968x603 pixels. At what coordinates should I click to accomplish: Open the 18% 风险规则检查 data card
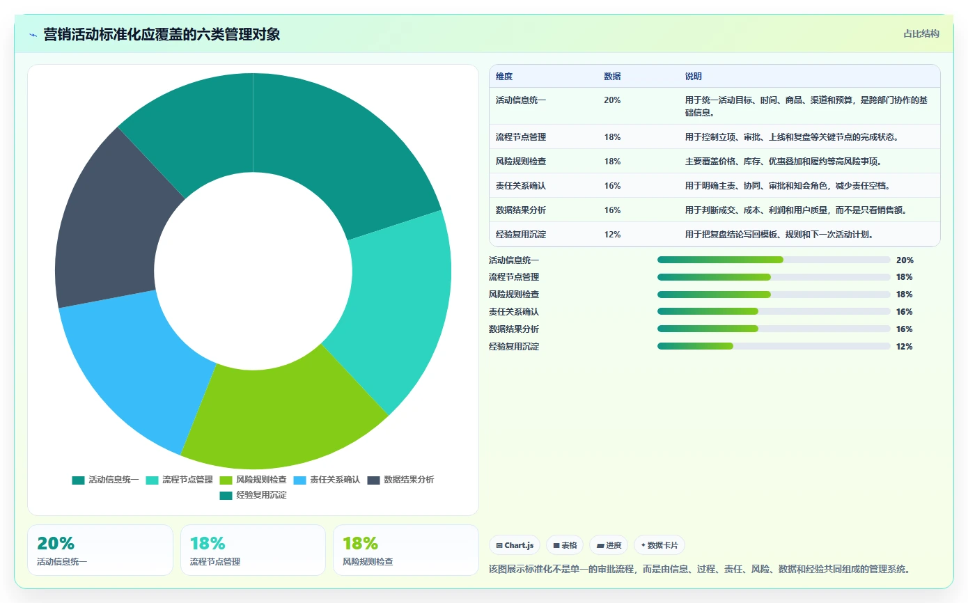(x=406, y=550)
